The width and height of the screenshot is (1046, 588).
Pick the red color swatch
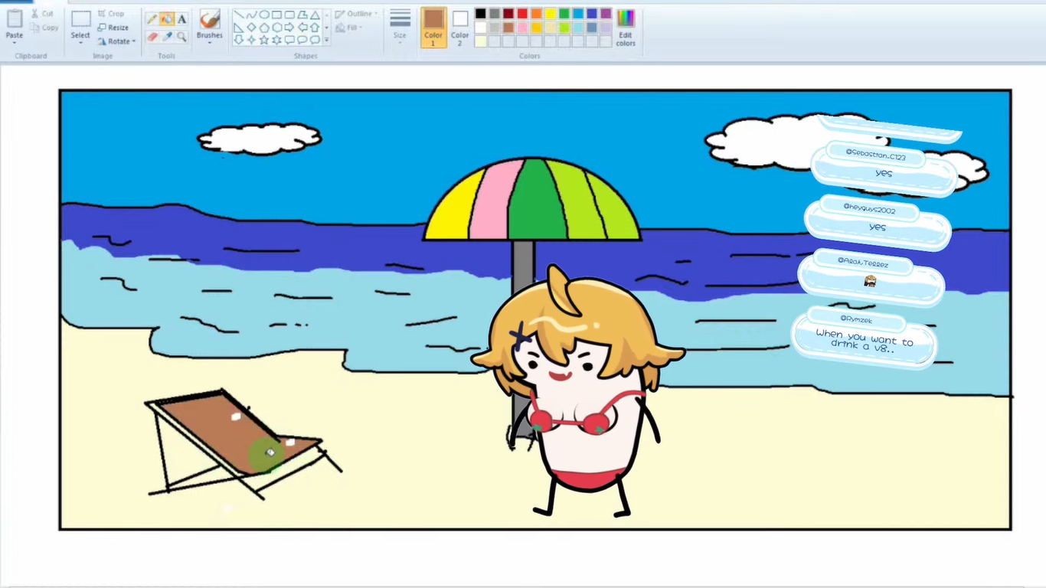point(522,14)
